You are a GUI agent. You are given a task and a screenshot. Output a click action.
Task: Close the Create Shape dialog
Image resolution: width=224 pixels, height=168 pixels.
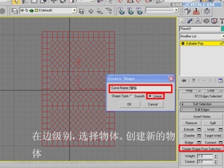click(171, 79)
